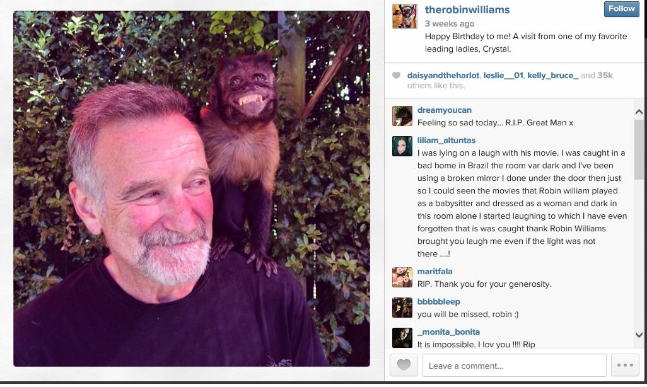Open the three-dots more options menu

[624, 366]
